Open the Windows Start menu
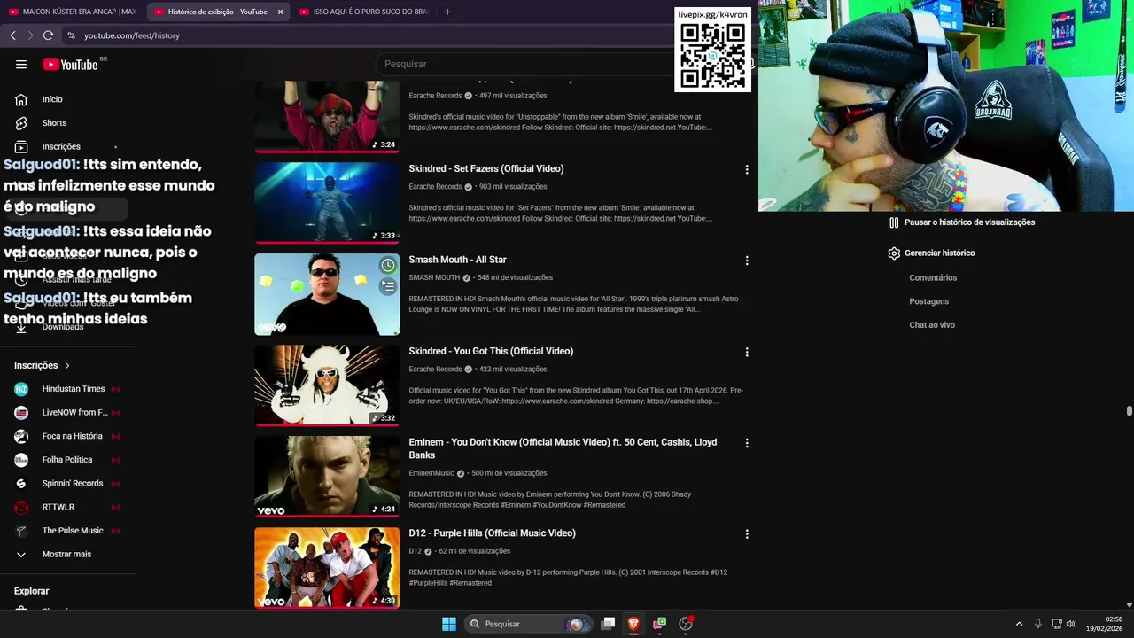1134x638 pixels. pyautogui.click(x=449, y=624)
